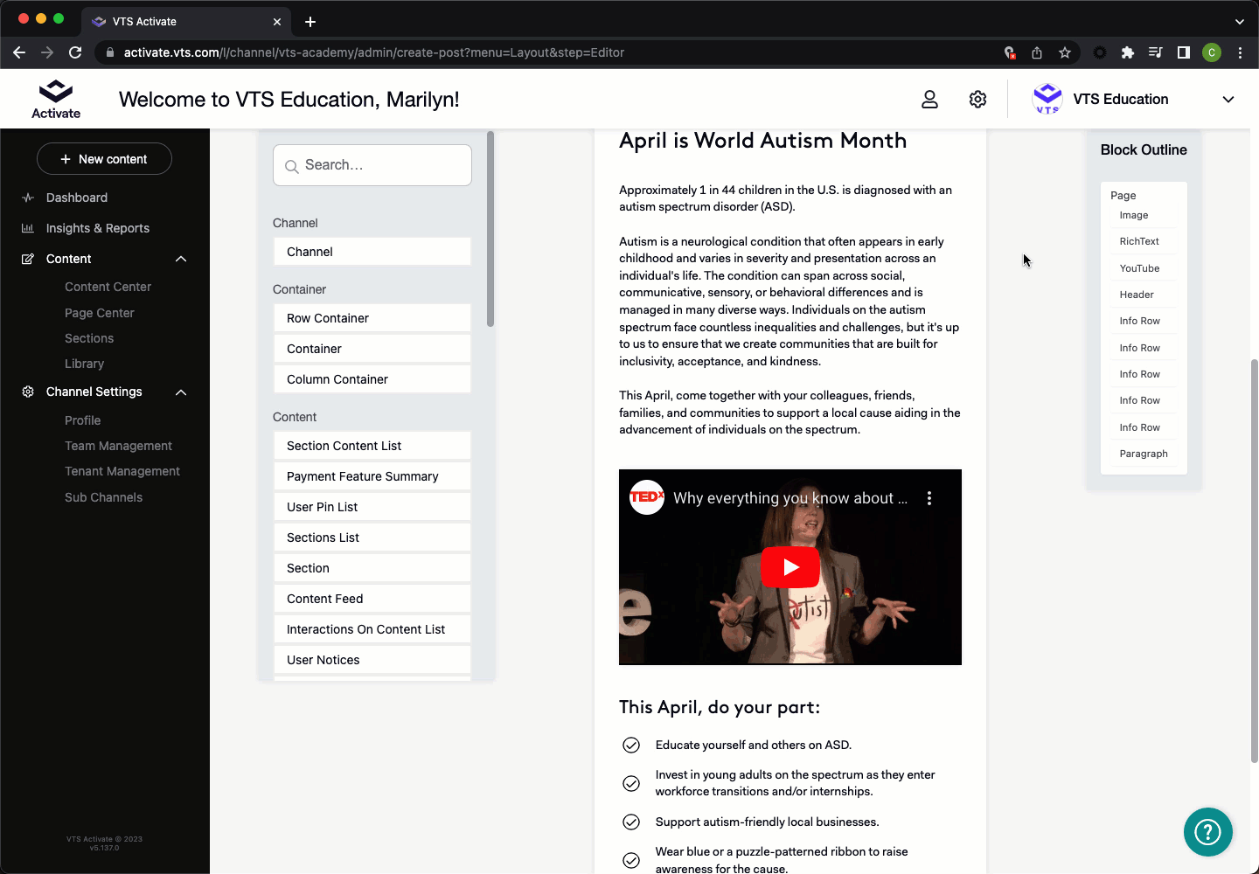Image resolution: width=1259 pixels, height=874 pixels.
Task: Select the Column Container block
Action: click(372, 379)
